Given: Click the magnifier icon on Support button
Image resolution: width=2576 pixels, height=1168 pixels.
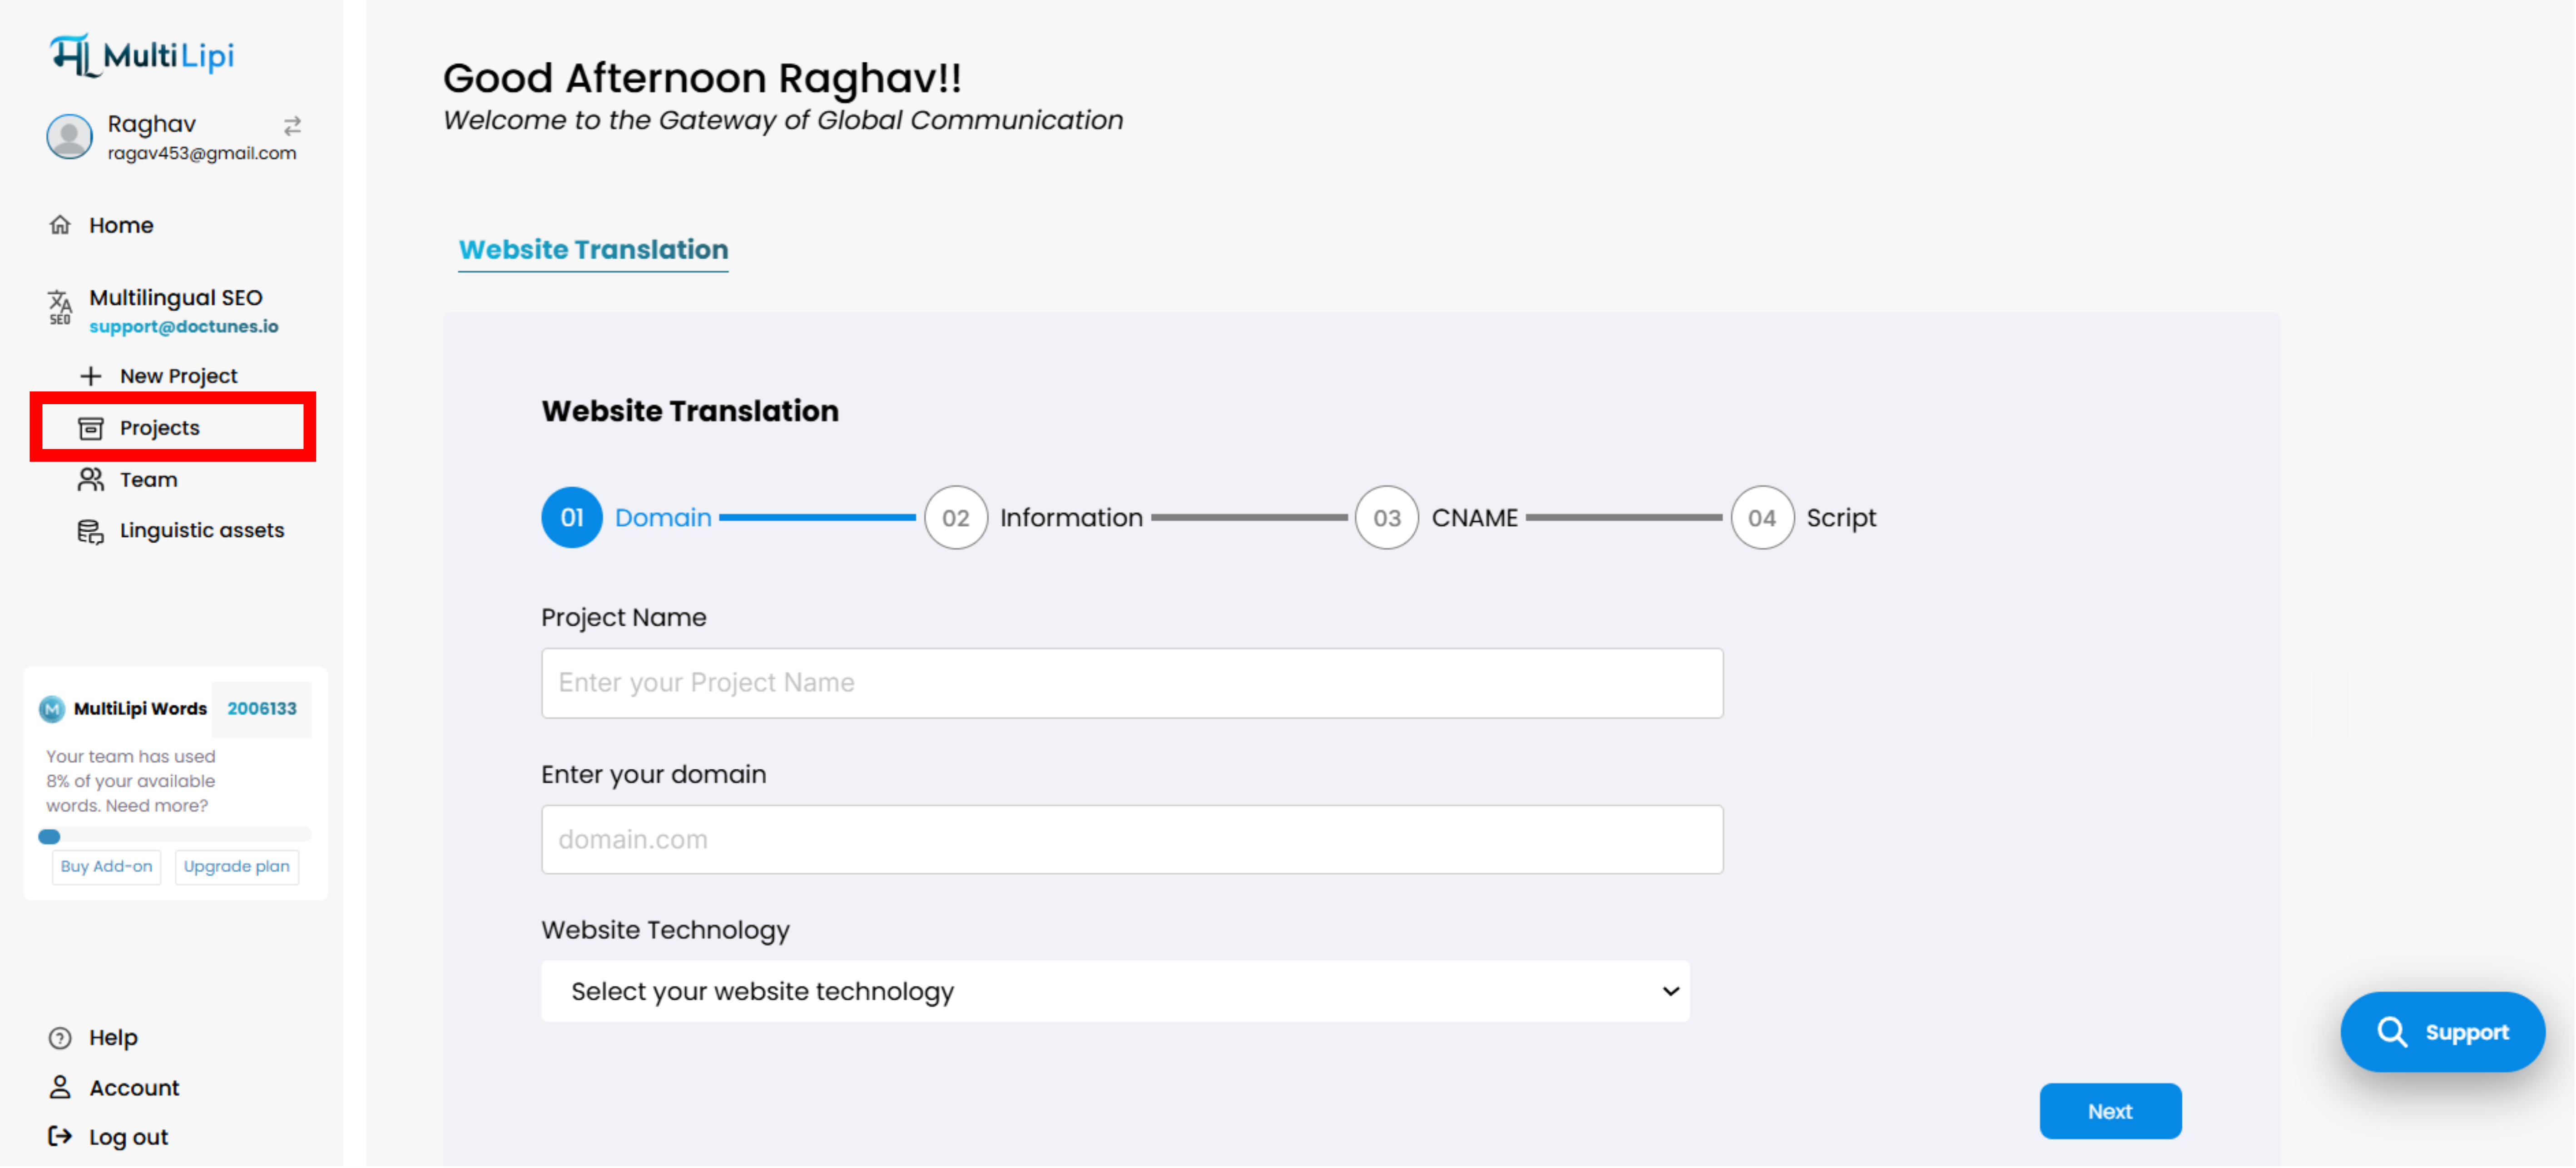Looking at the screenshot, I should click(x=2393, y=1032).
